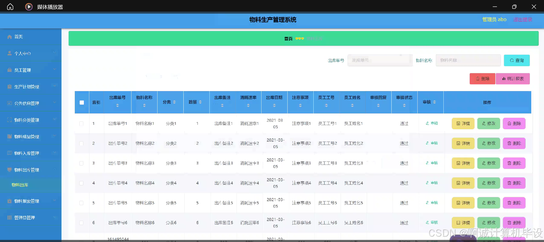
Task: Expand 物料报废管理 sidebar menu
Action: point(31,201)
